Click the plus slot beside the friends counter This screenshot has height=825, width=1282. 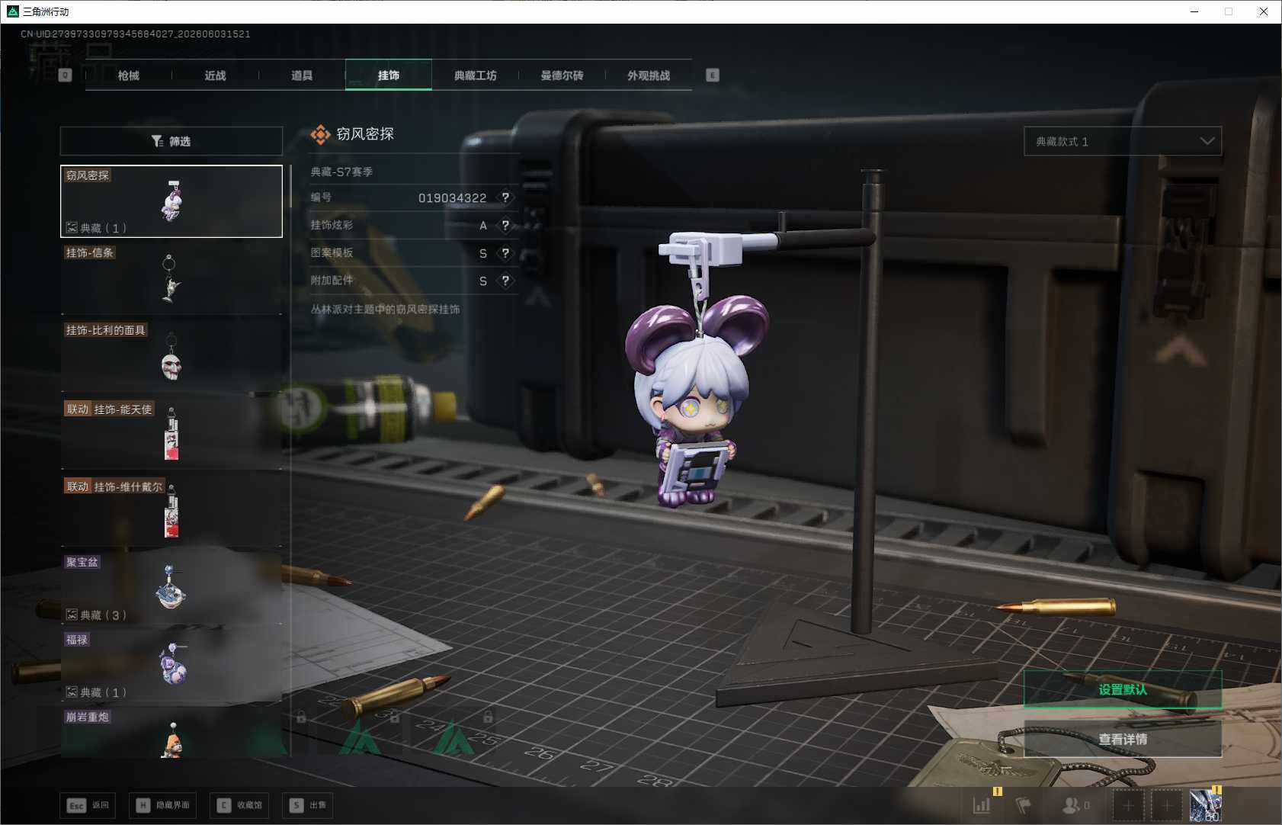(1128, 805)
